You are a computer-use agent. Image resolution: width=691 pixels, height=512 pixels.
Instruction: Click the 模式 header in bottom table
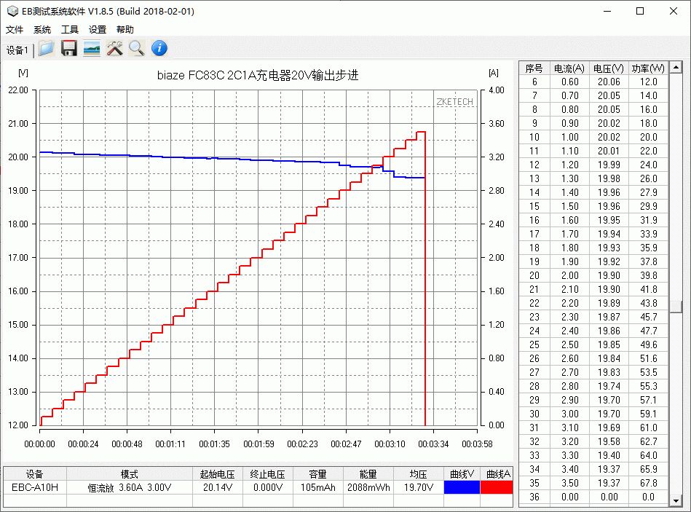[130, 474]
